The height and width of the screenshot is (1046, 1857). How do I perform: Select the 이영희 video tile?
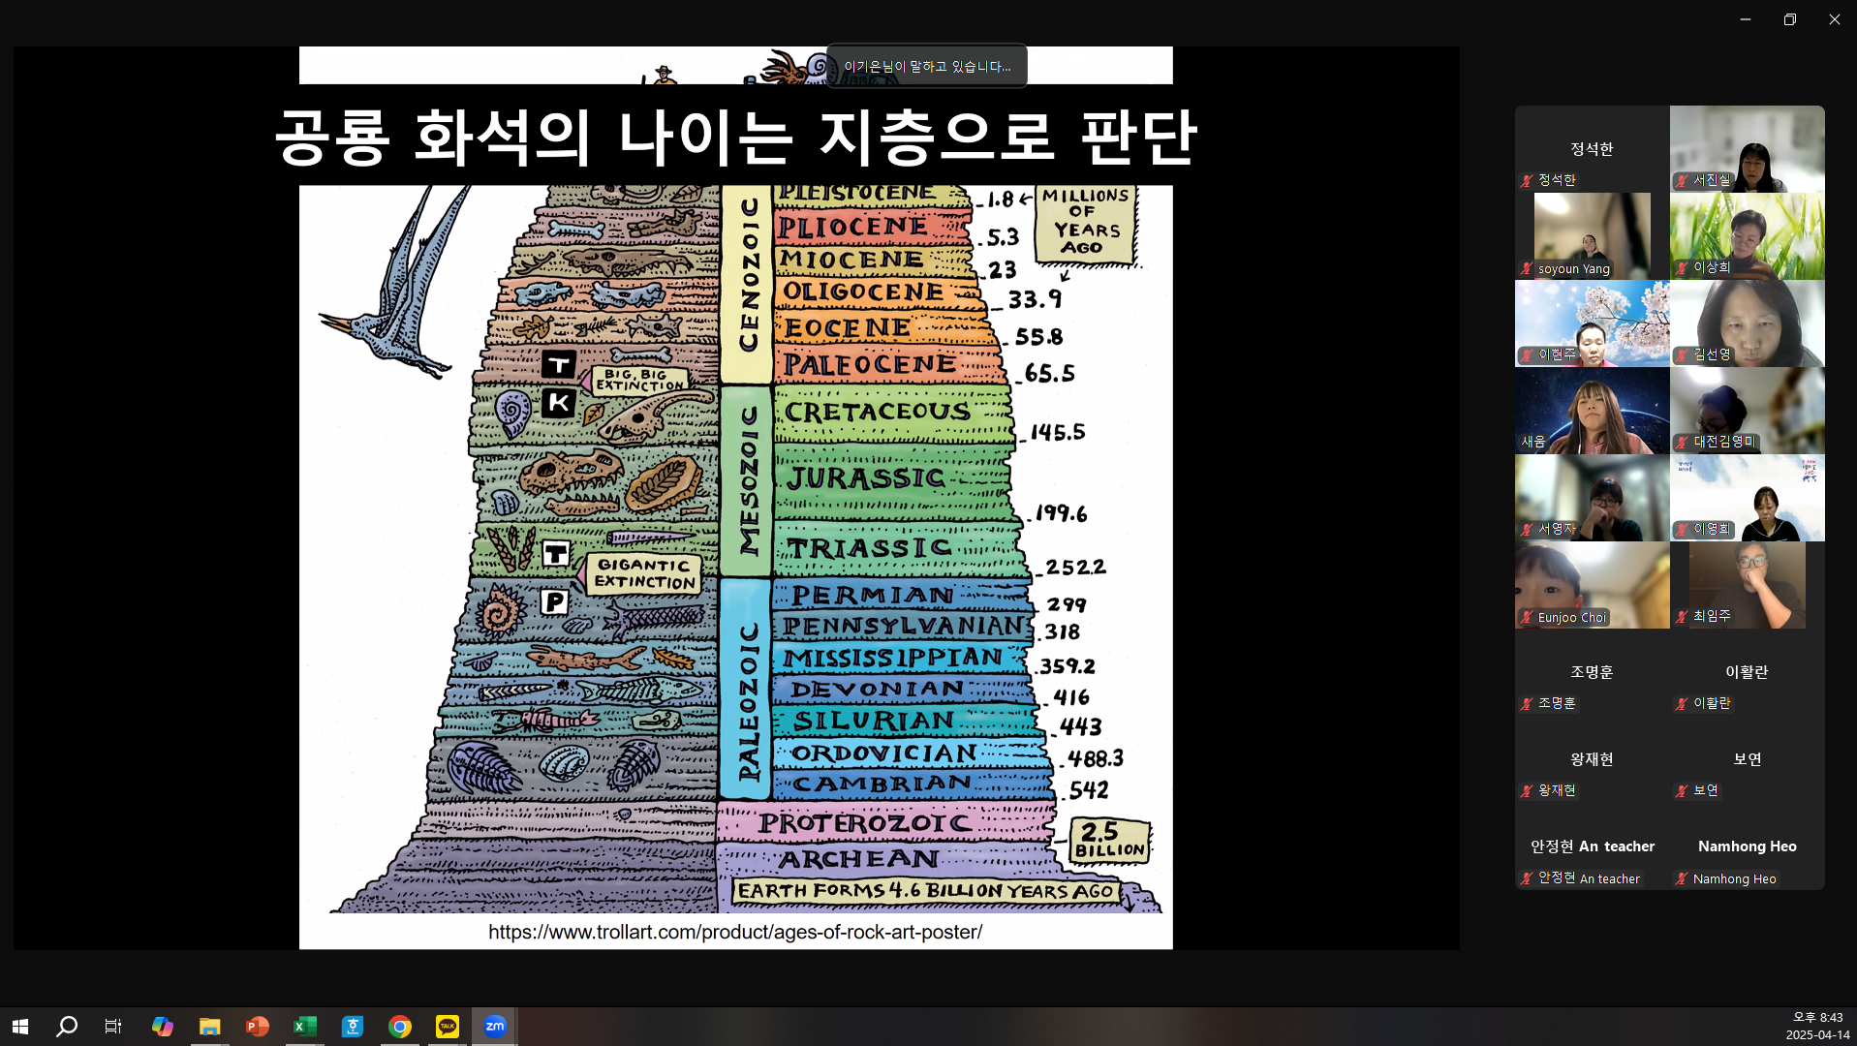pyautogui.click(x=1748, y=498)
